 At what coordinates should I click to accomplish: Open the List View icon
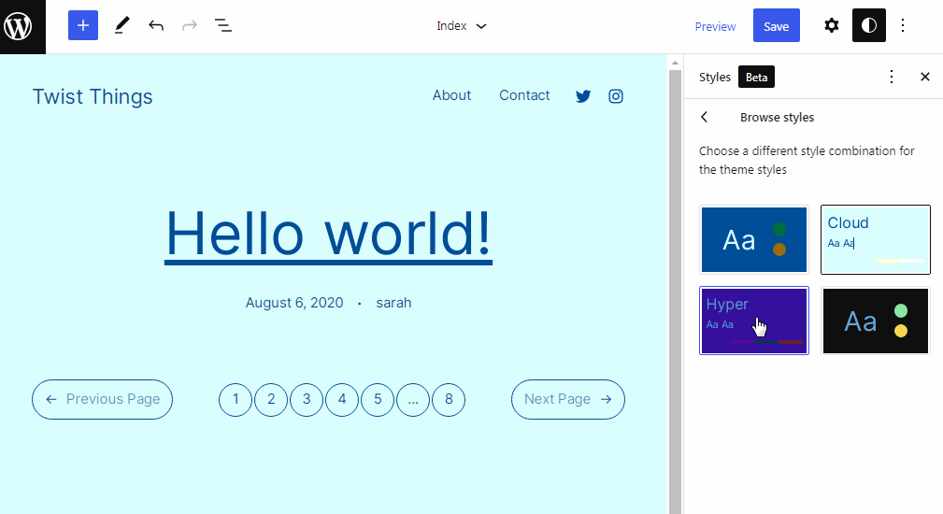[x=223, y=26]
